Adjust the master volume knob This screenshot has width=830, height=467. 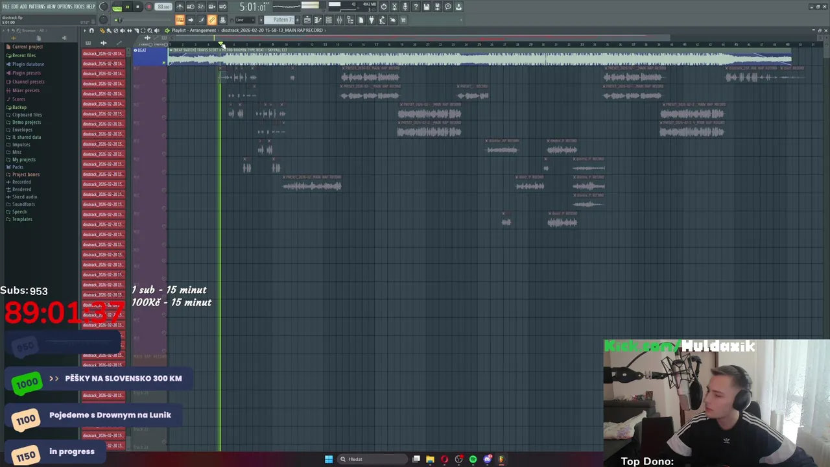click(103, 6)
